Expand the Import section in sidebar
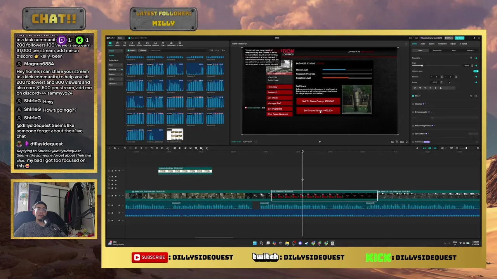The width and height of the screenshot is (497, 279). click(115, 51)
